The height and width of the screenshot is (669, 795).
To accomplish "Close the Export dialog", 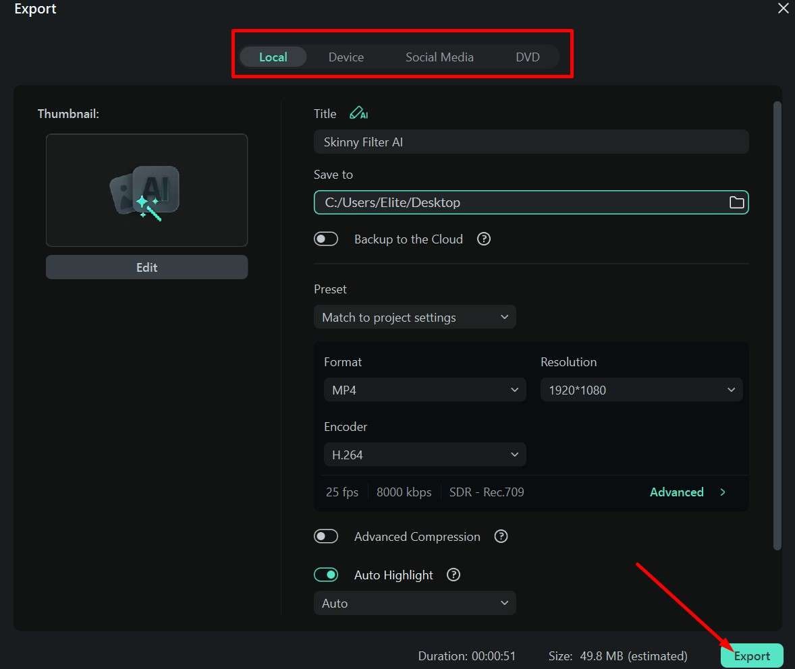I will [783, 9].
